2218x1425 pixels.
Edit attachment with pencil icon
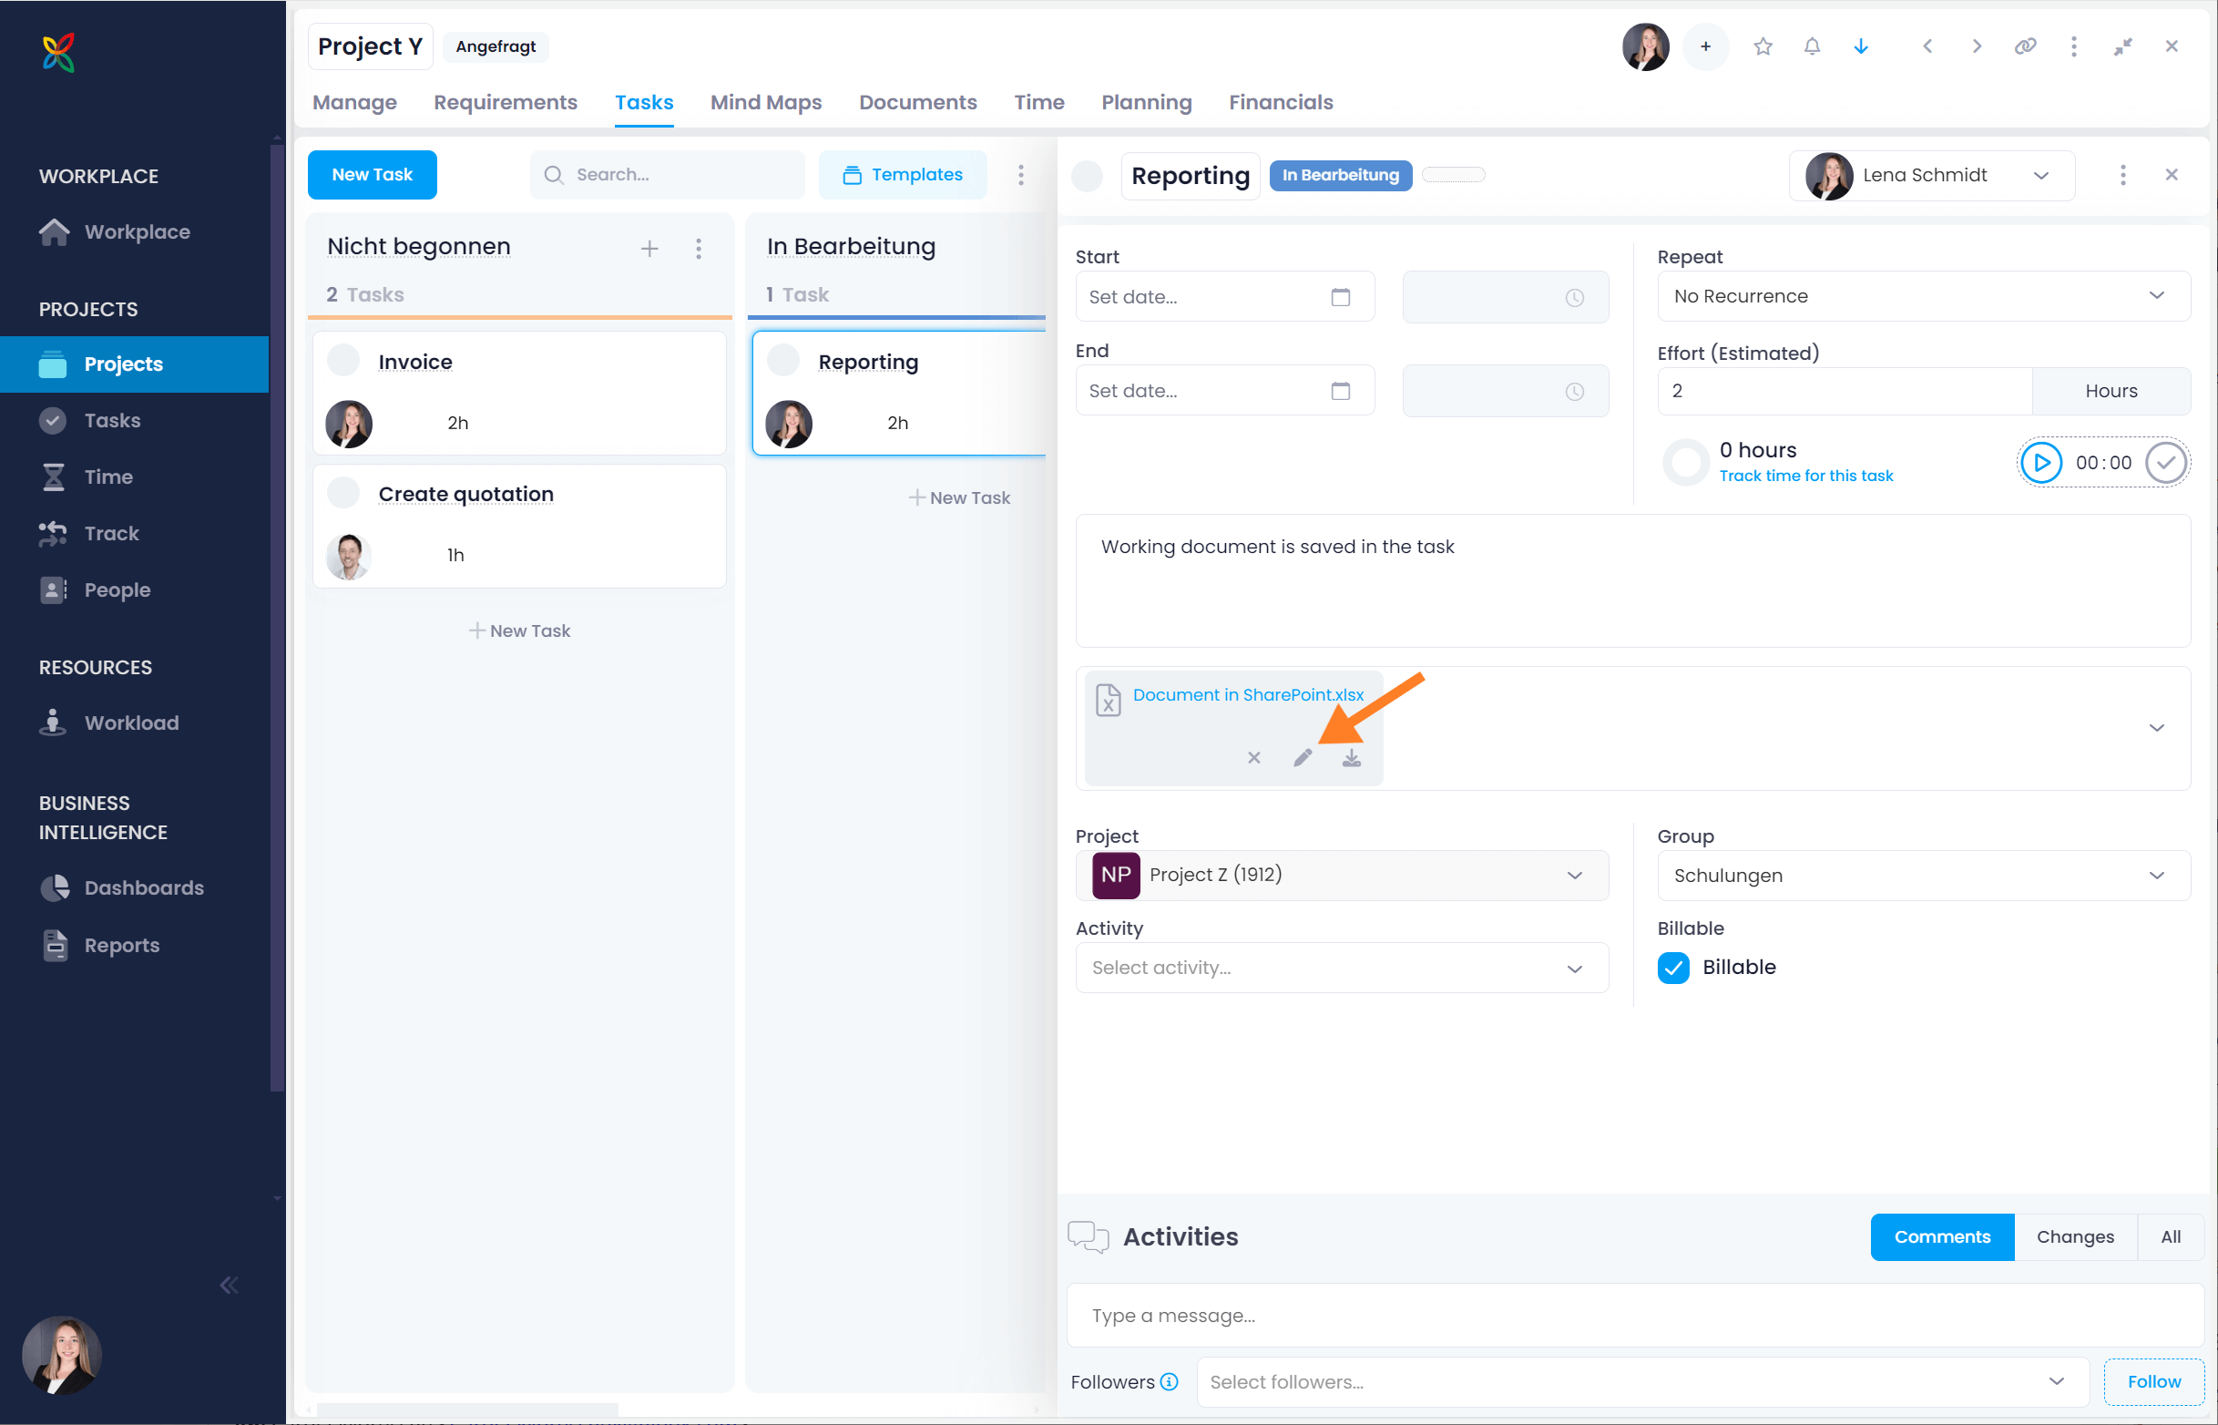tap(1303, 758)
